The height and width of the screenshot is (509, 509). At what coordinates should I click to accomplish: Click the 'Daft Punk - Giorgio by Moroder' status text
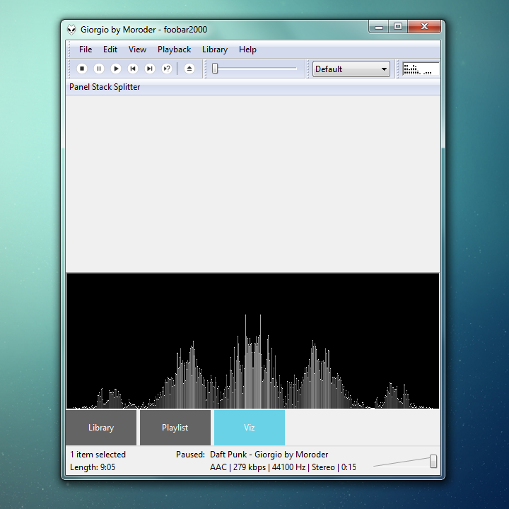(269, 455)
